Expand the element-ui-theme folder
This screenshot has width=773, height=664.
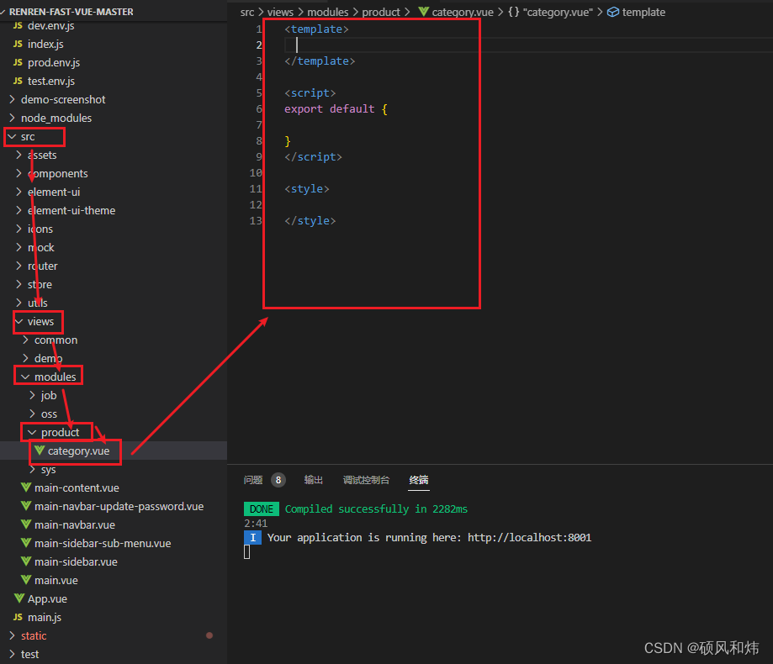pyautogui.click(x=19, y=210)
